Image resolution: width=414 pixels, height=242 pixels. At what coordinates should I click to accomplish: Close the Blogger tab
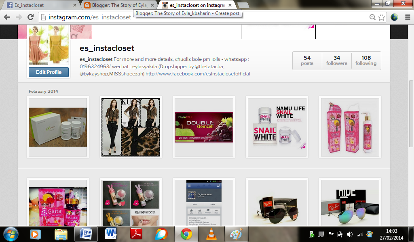point(152,5)
